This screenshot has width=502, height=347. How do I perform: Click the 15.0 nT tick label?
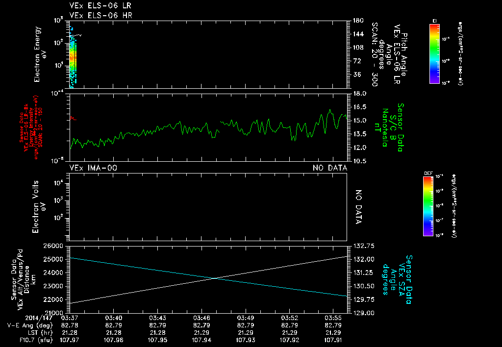359,121
